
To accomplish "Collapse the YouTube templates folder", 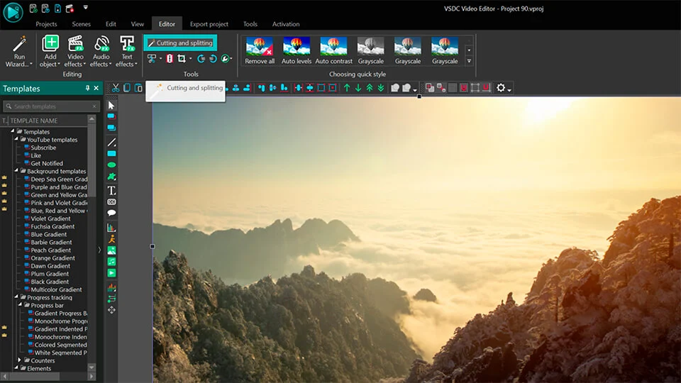I will (16, 140).
